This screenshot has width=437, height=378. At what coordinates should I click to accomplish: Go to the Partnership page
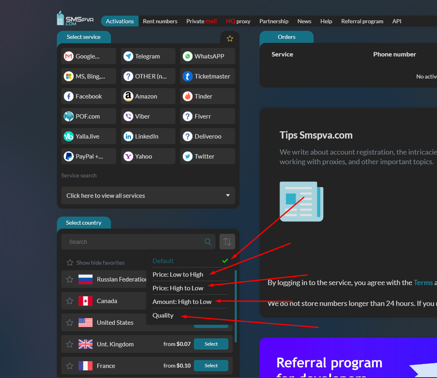[274, 21]
